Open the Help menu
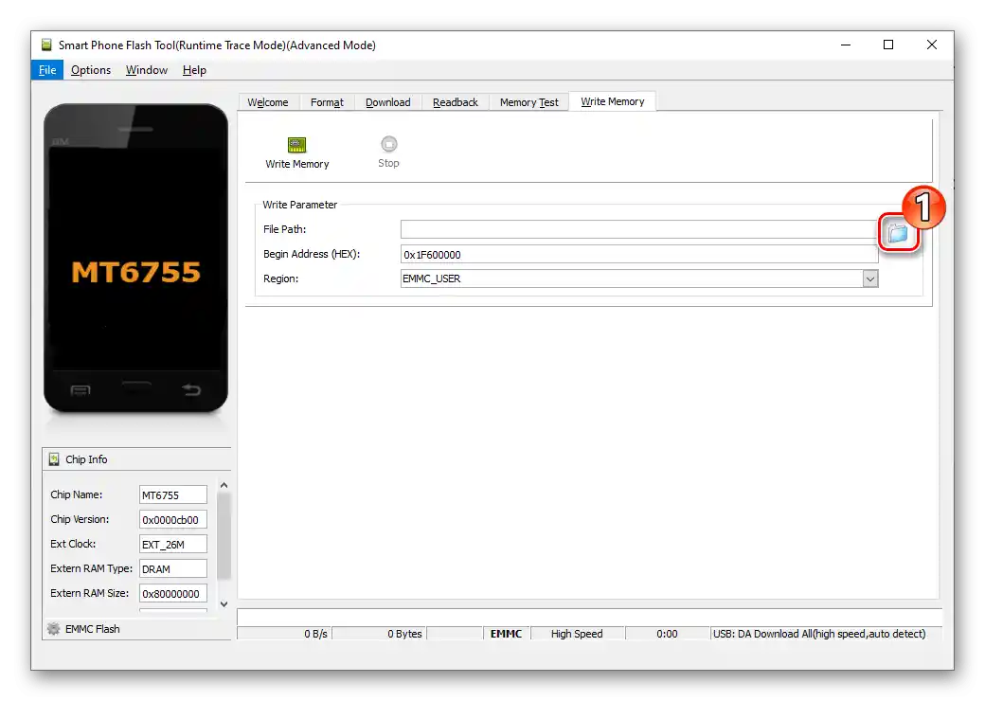985x701 pixels. tap(194, 69)
